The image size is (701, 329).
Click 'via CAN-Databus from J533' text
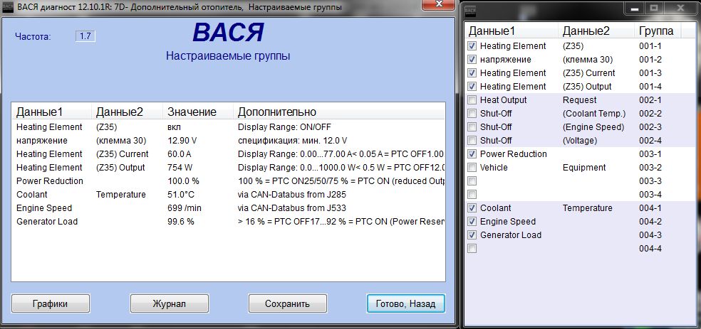tap(292, 208)
